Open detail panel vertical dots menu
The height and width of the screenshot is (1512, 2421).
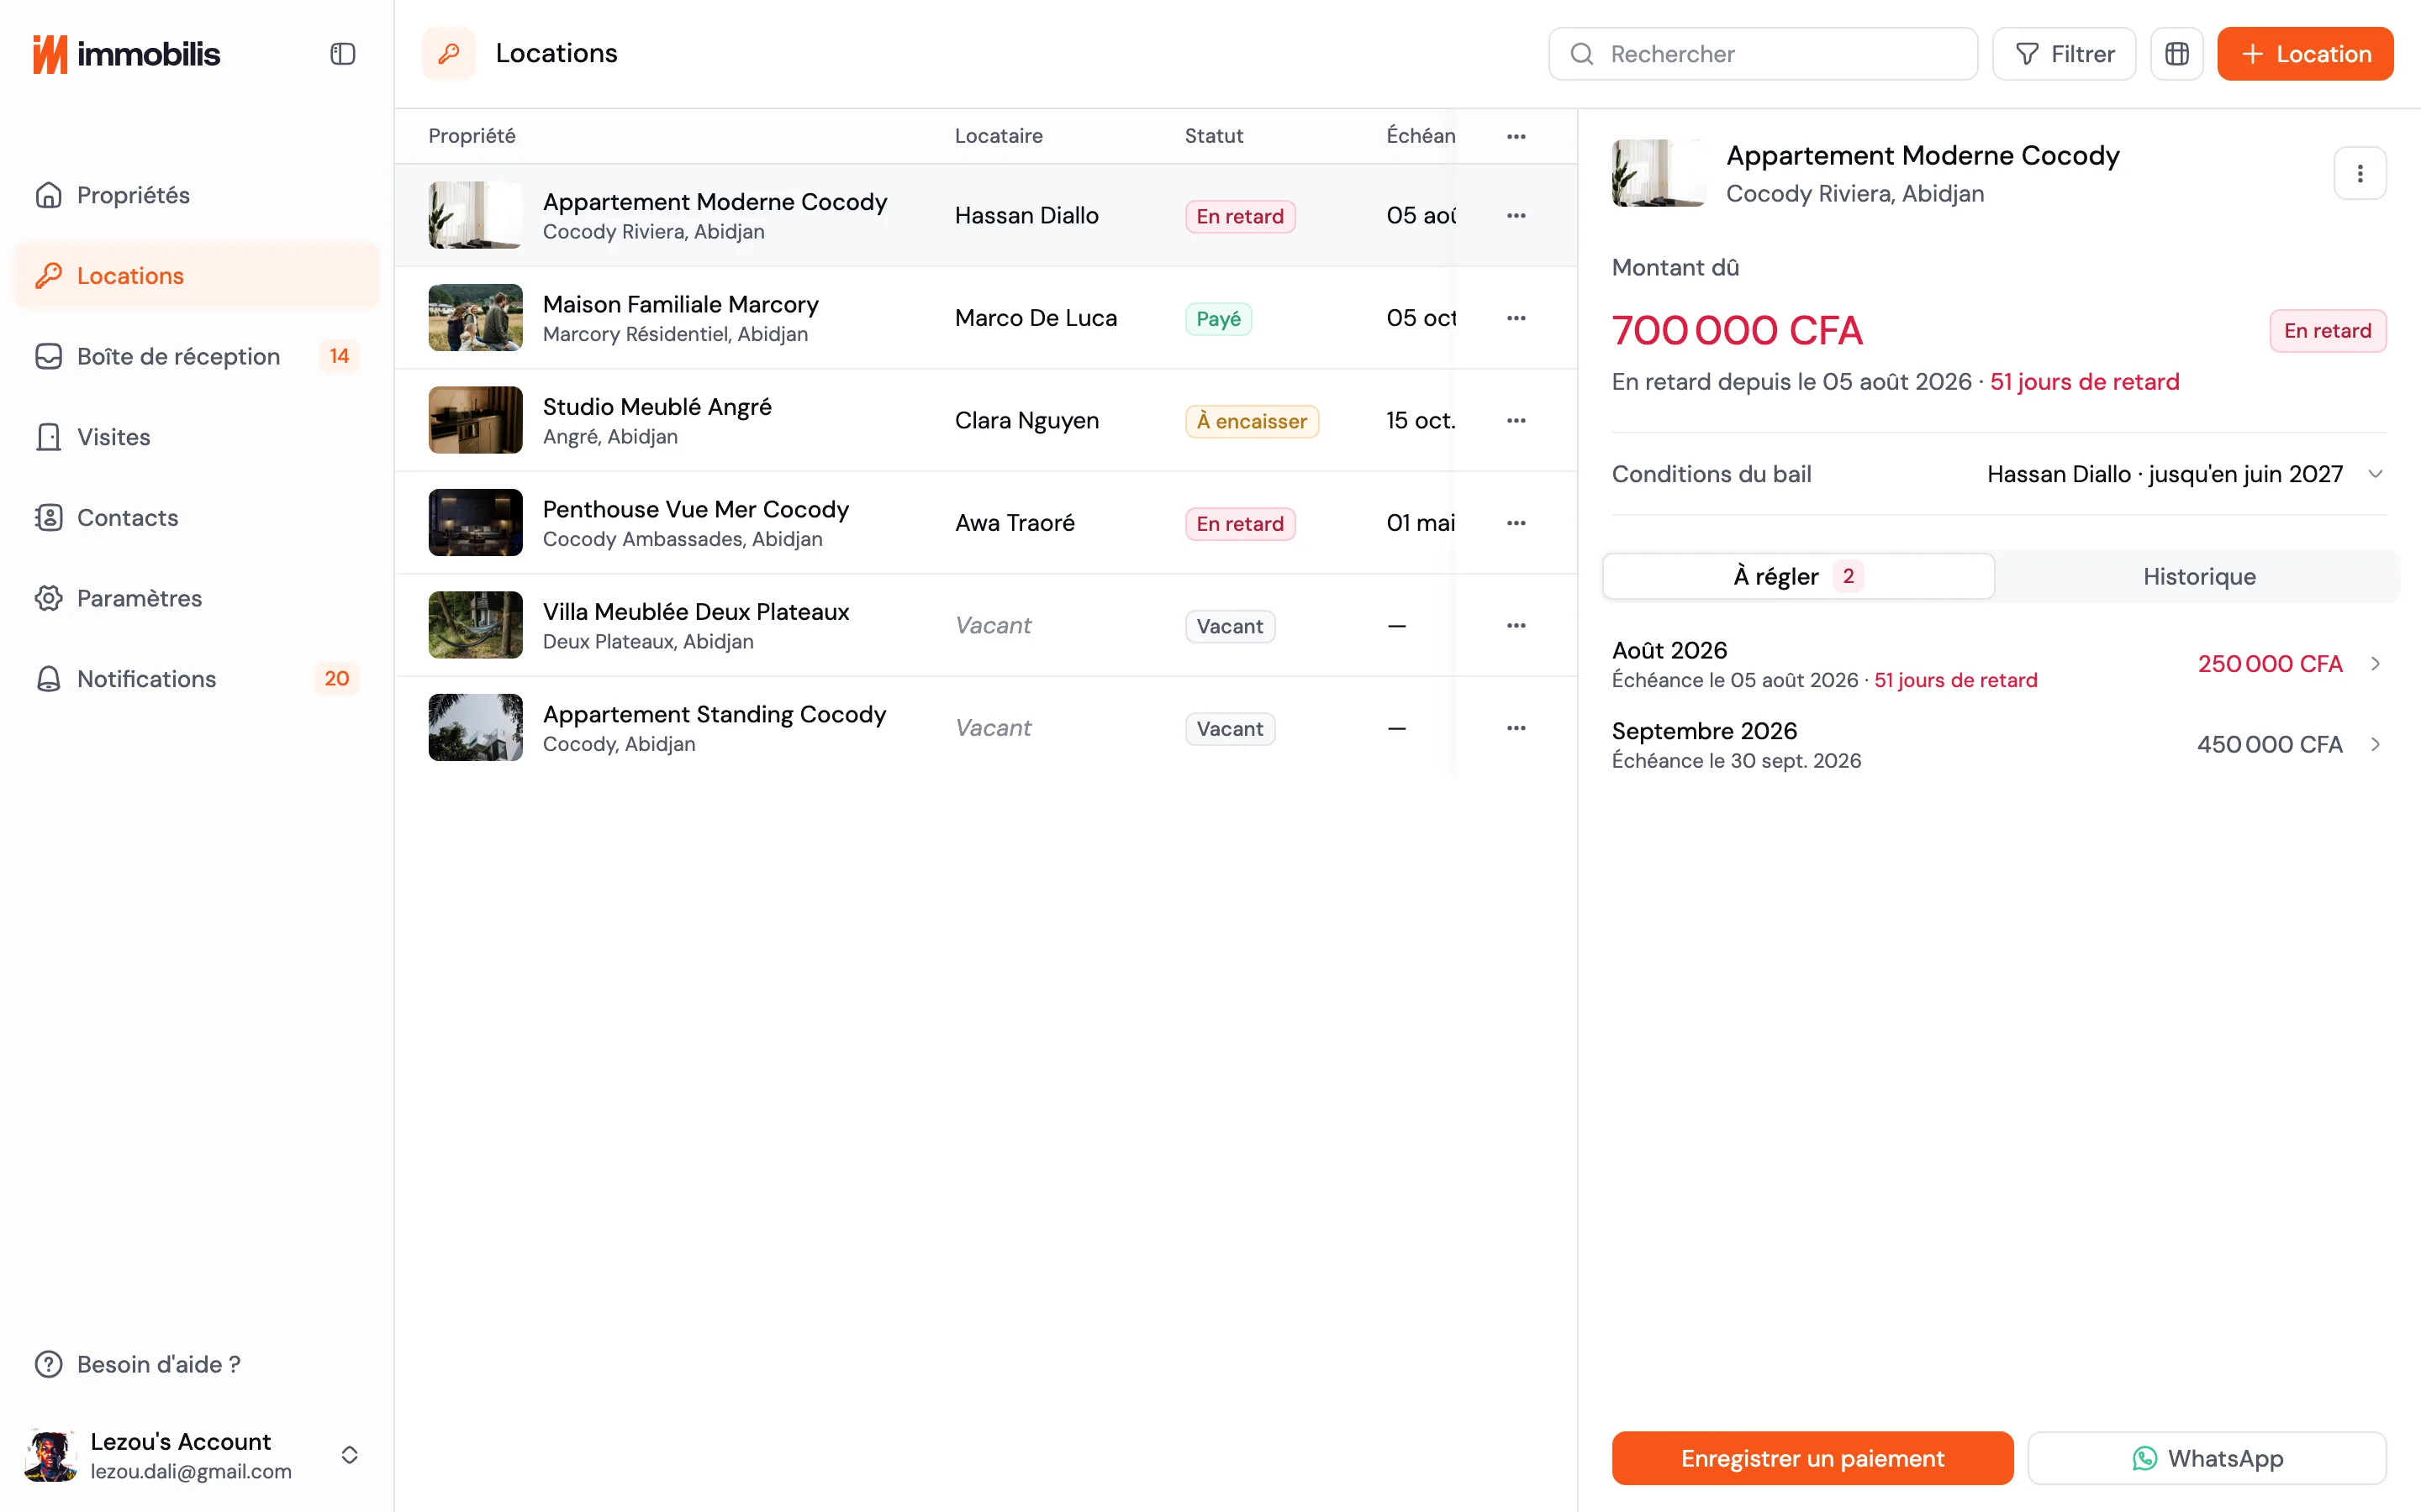2359,174
